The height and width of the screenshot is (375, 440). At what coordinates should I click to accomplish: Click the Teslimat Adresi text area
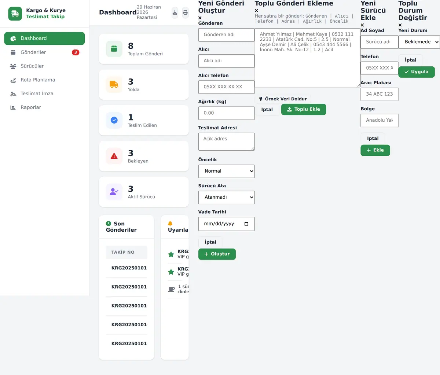[226, 141]
